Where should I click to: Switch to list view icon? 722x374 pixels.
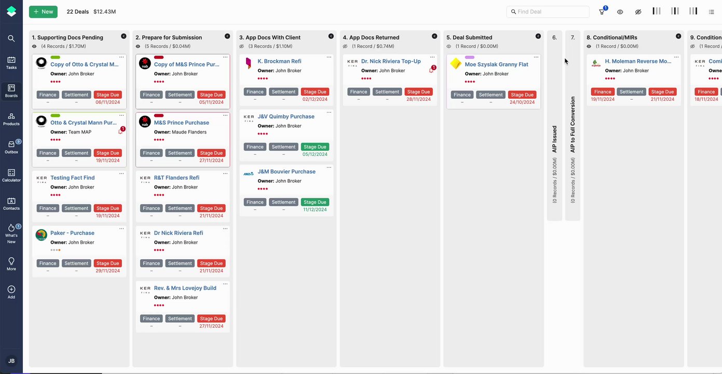(x=711, y=11)
